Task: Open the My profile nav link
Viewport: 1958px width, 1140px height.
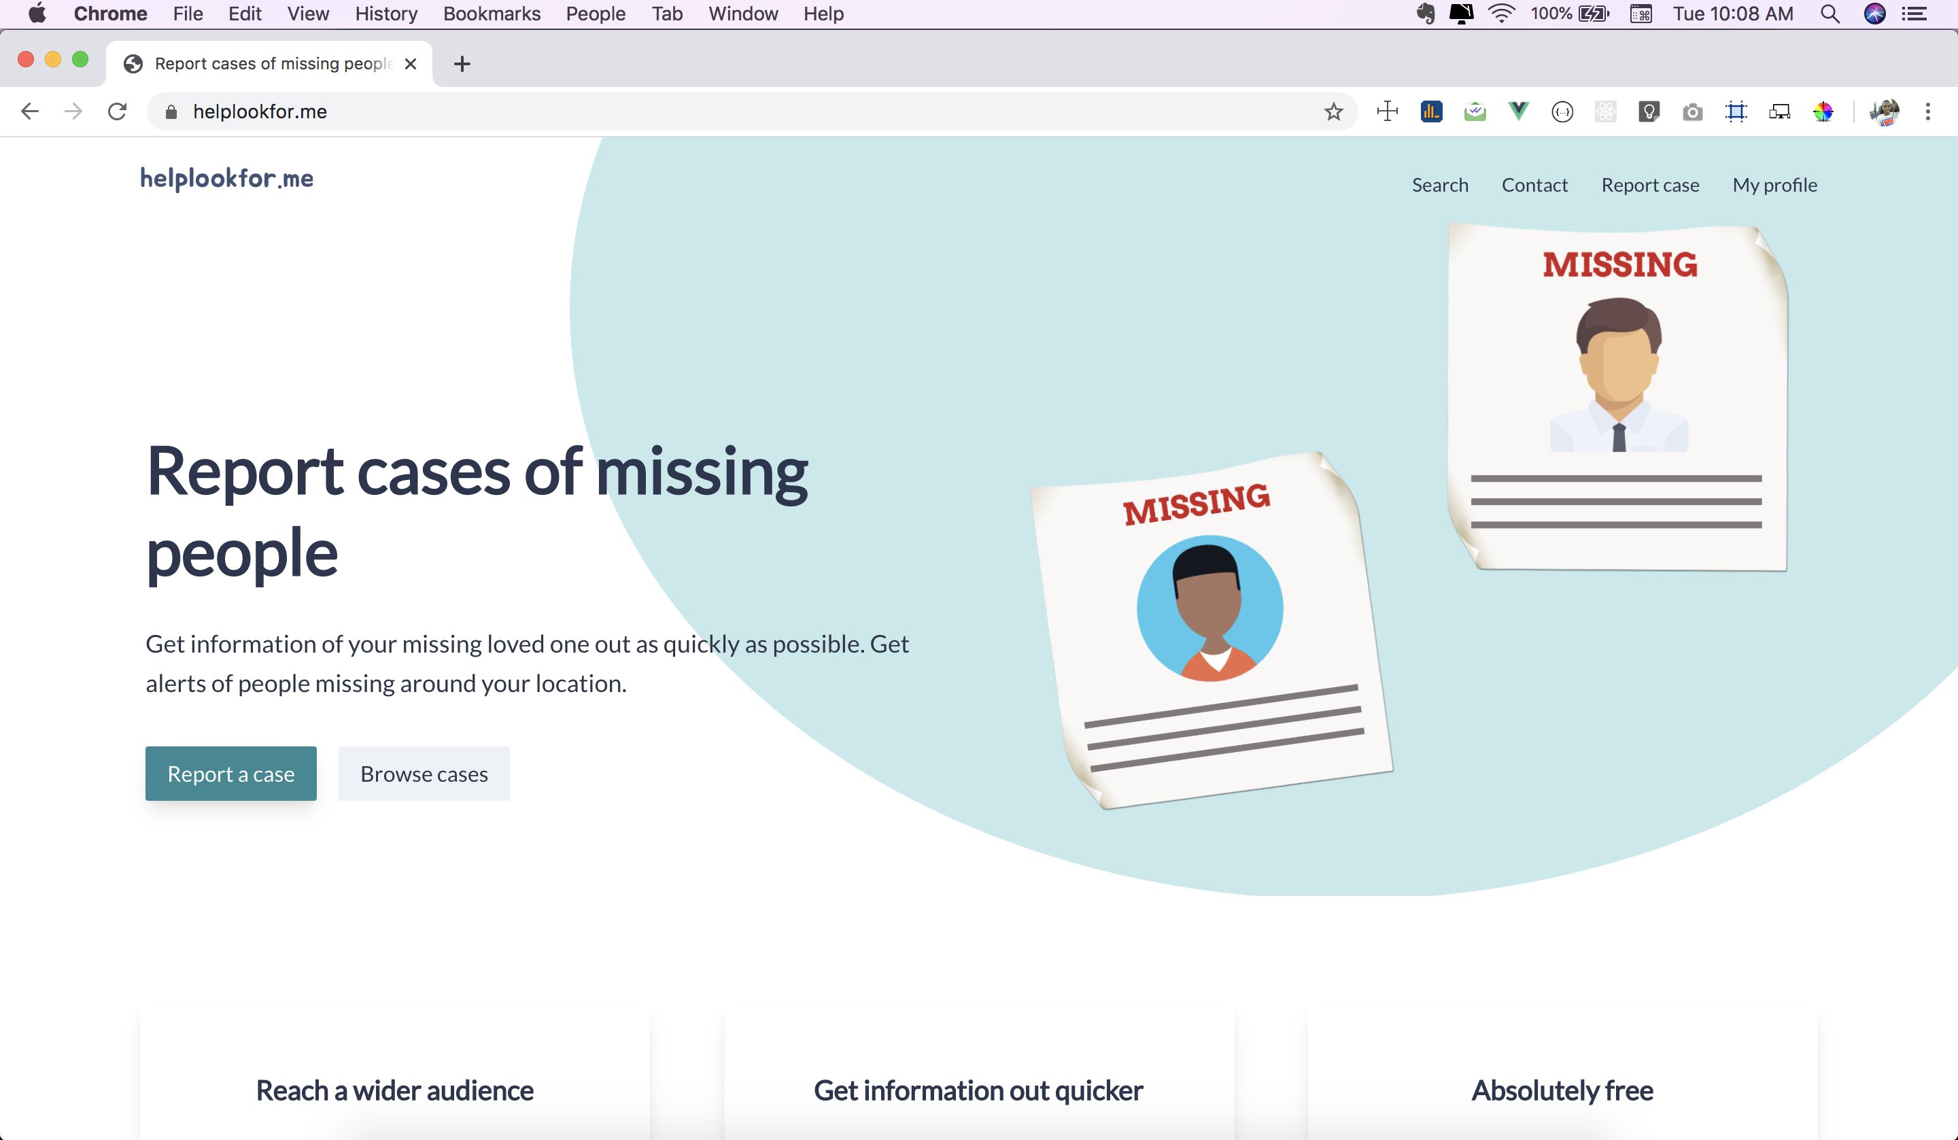Action: point(1774,185)
